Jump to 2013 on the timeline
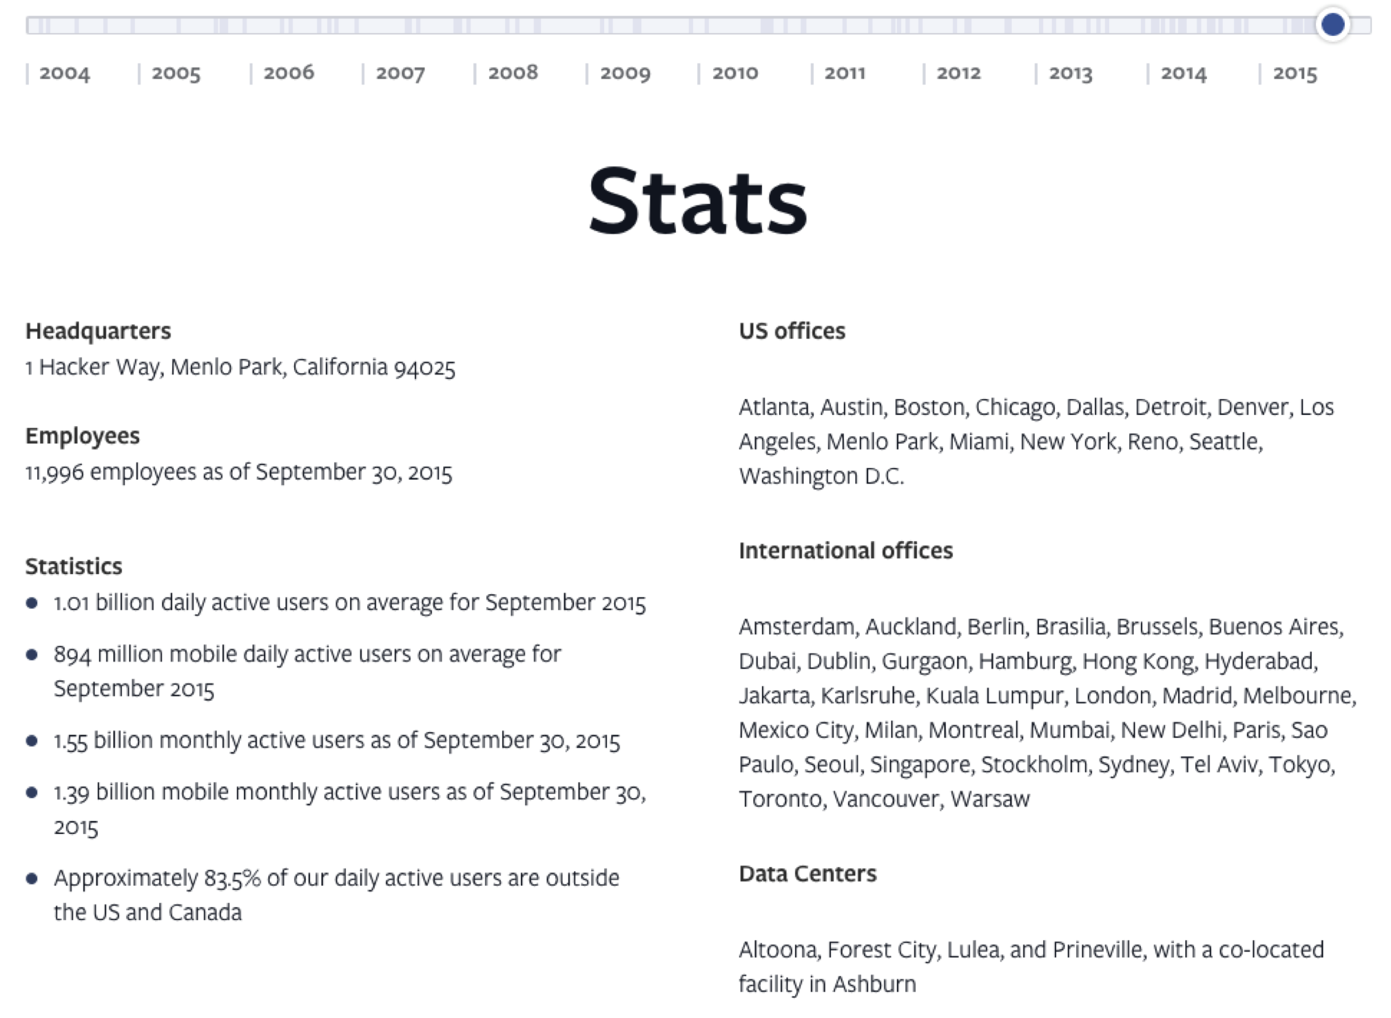The height and width of the screenshot is (1018, 1391). pyautogui.click(x=1071, y=73)
